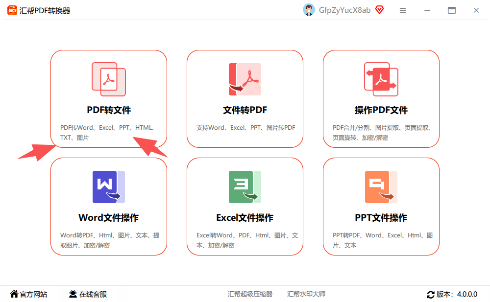Click the 文件转PDF red arrow icon
This screenshot has width=490, height=302.
pyautogui.click(x=245, y=79)
